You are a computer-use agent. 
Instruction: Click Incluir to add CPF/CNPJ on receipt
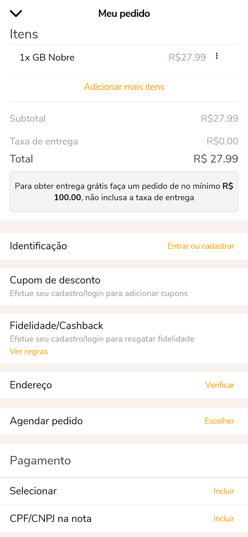pos(224,518)
